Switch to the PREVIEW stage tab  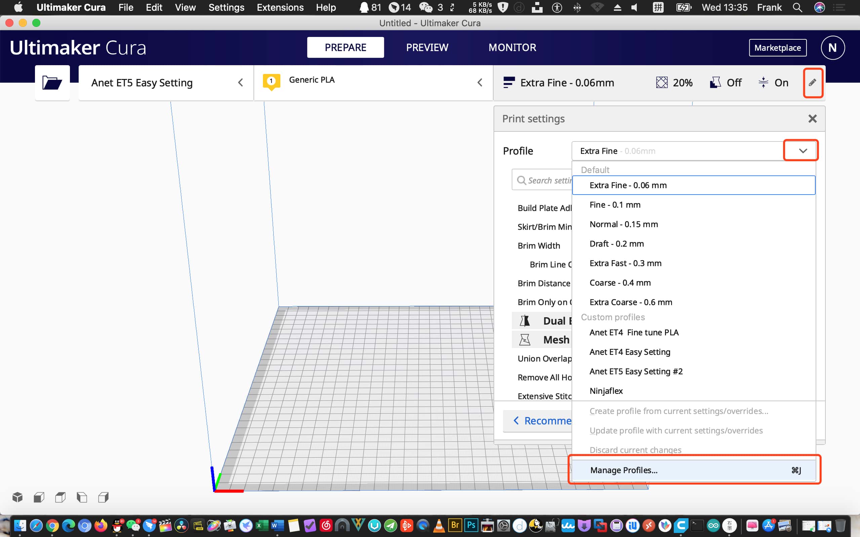click(x=427, y=48)
